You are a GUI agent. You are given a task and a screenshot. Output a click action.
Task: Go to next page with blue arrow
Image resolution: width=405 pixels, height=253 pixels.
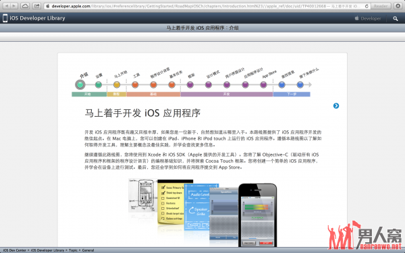336,106
